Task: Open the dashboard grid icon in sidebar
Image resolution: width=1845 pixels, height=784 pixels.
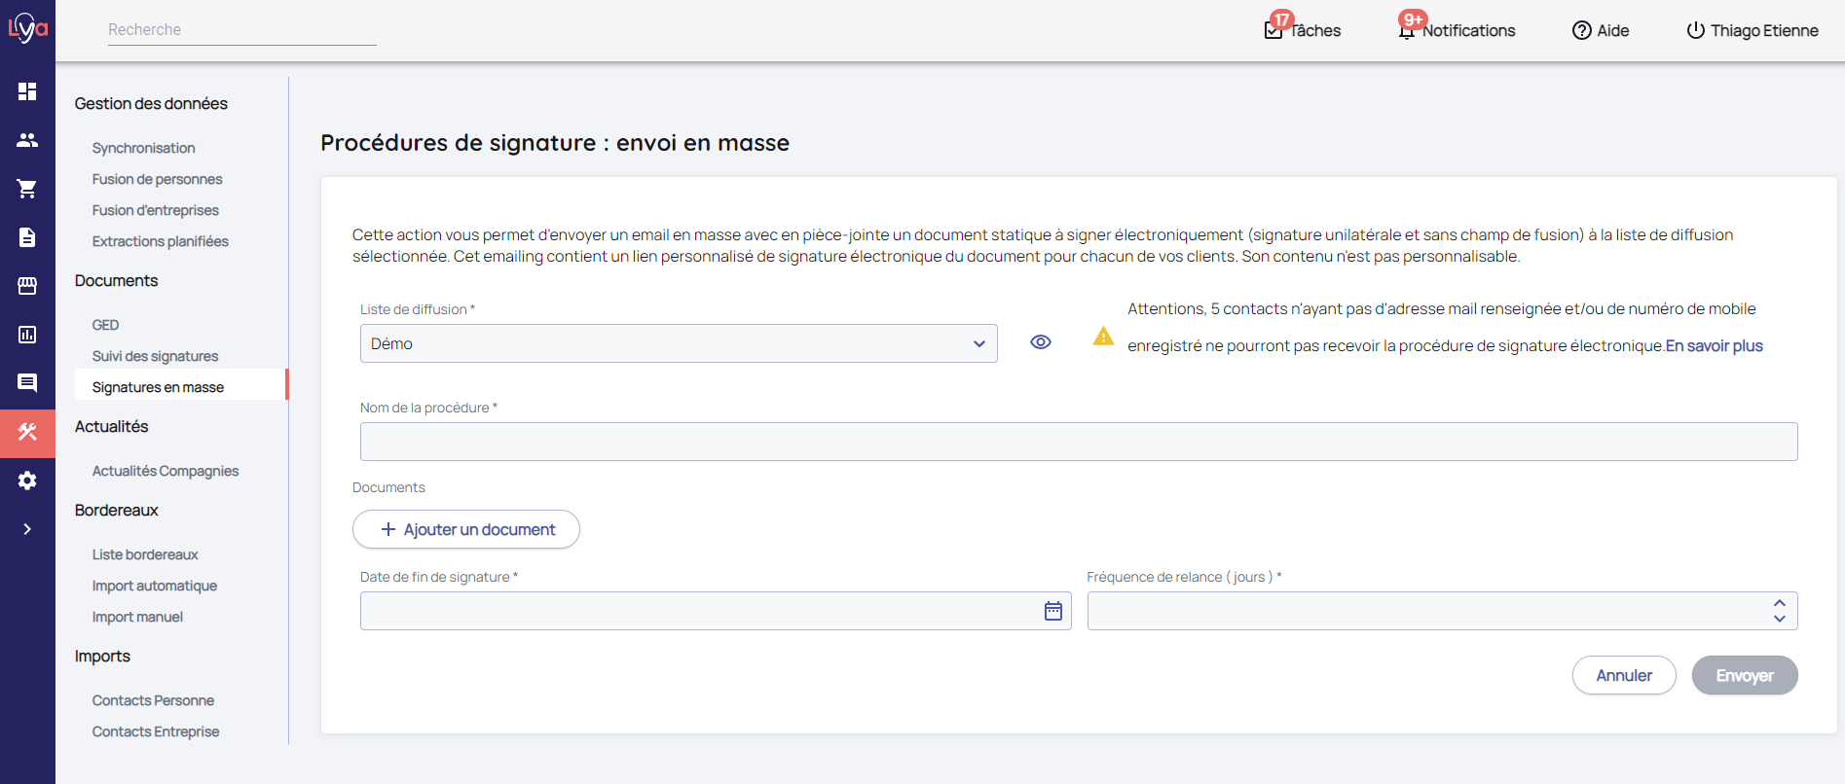Action: tap(27, 91)
